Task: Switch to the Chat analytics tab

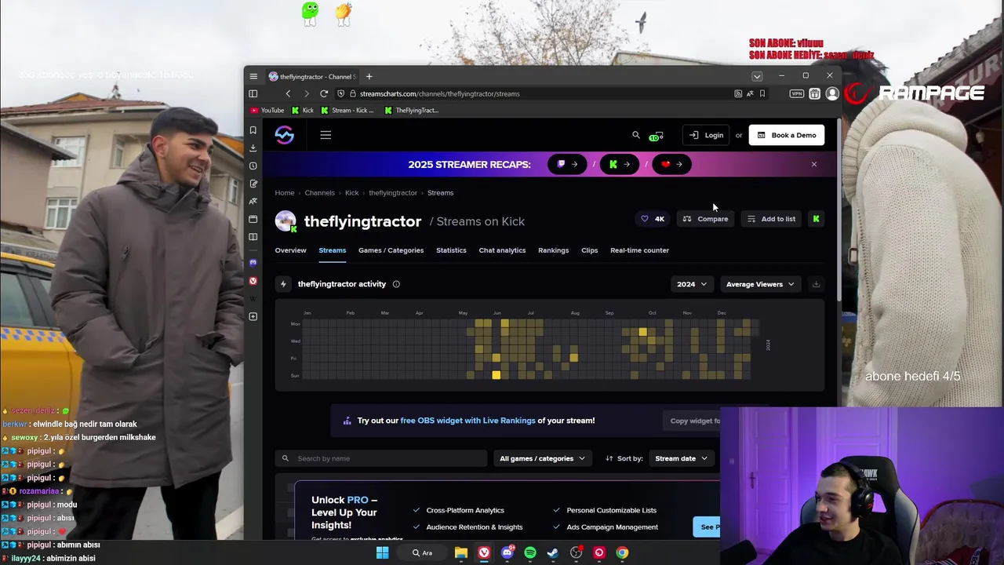Action: (x=502, y=250)
